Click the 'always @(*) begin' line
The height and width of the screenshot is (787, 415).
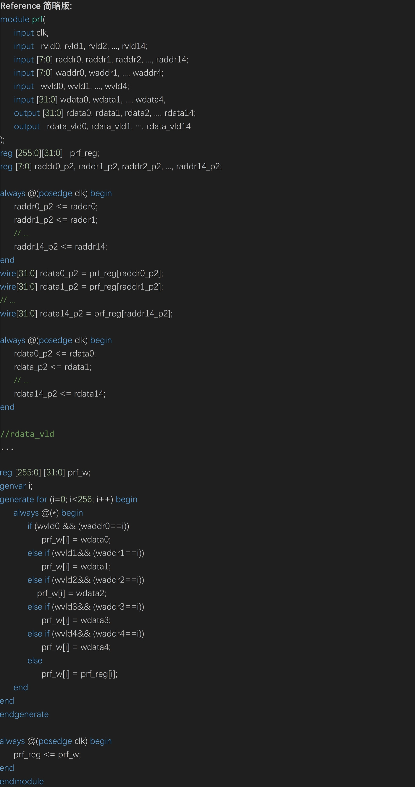(48, 513)
